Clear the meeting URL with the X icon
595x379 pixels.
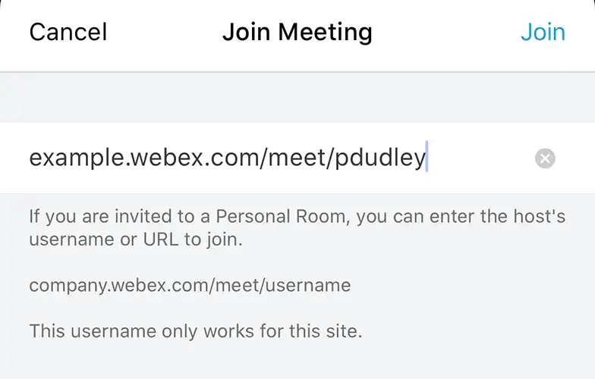545,158
